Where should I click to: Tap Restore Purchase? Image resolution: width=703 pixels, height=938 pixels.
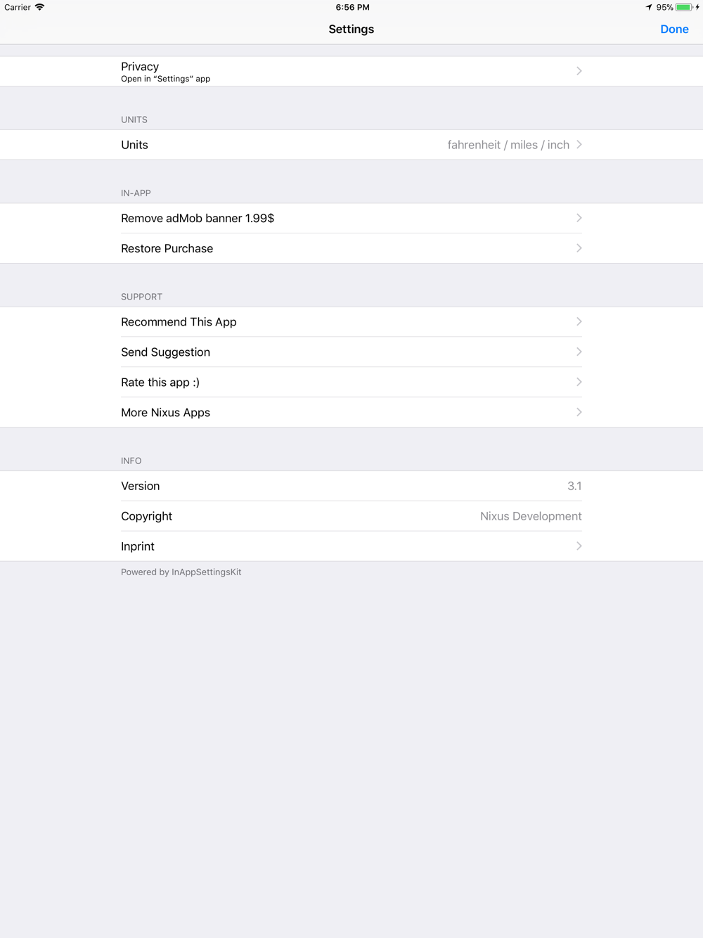click(351, 249)
